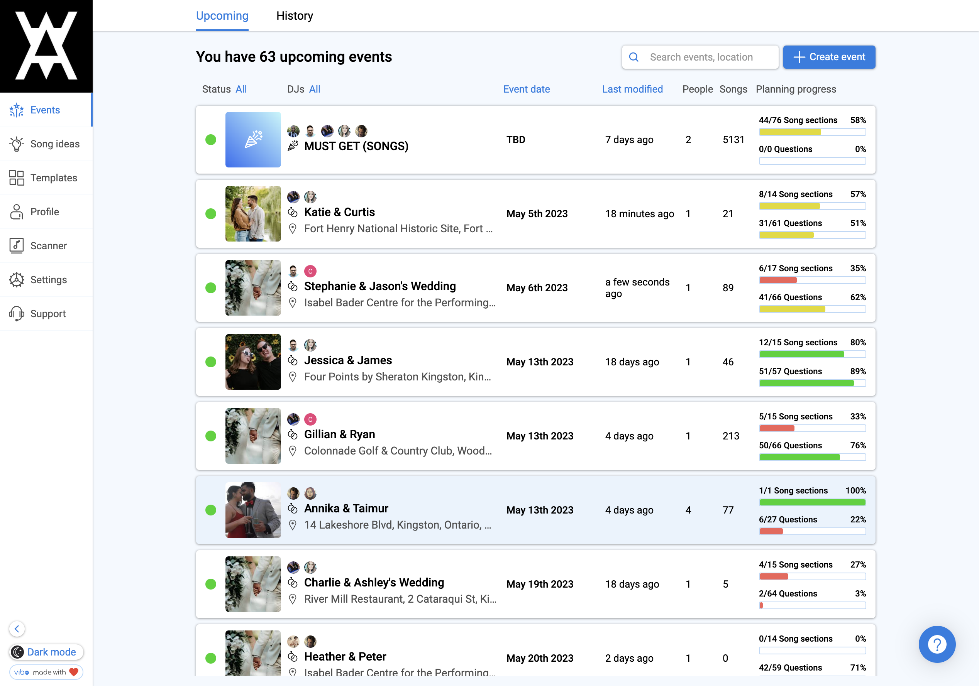The width and height of the screenshot is (979, 686).
Task: Open the Scanner music icon
Action: tap(17, 246)
